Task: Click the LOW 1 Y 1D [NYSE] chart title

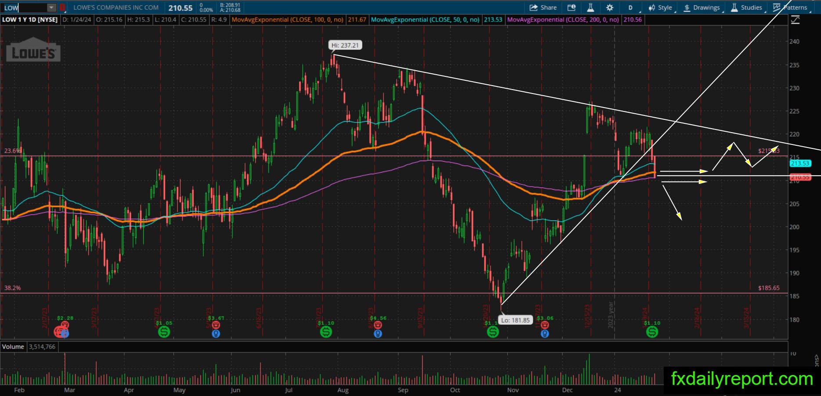Action: (30, 20)
